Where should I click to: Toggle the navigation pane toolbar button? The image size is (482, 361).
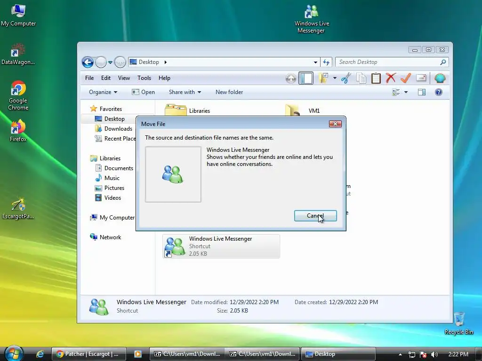click(x=306, y=78)
